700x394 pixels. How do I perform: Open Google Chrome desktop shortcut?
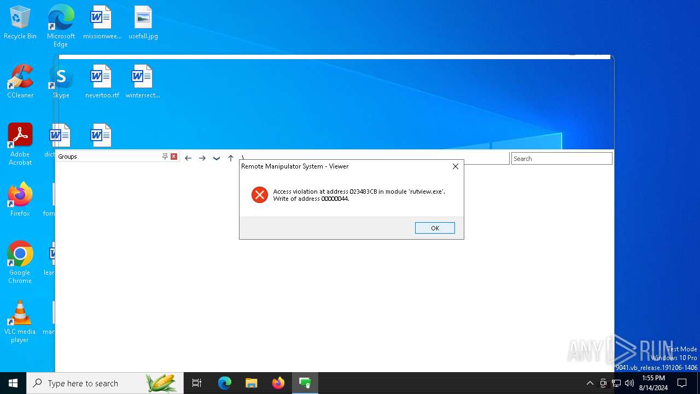tap(20, 263)
